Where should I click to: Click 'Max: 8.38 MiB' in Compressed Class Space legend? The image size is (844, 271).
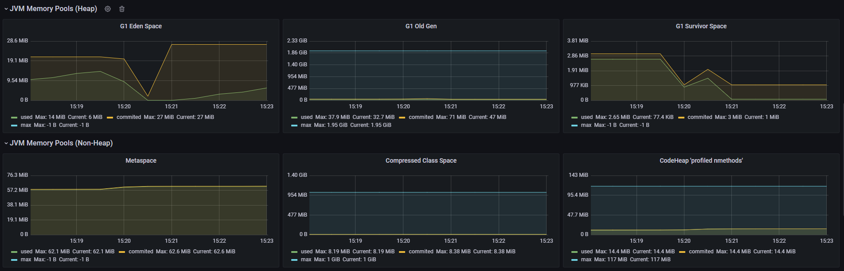[453, 252]
